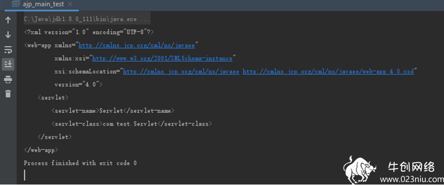Toggle the Soft-Wrap icon

(8, 50)
